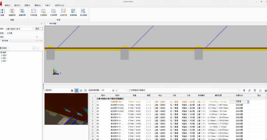Click the 3D preview thumbnail
This screenshot has width=267, height=140.
[x=66, y=109]
